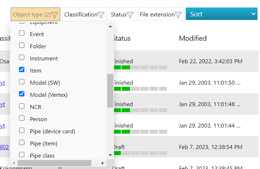Select the NCR list option label
The width and height of the screenshot is (260, 169).
[36, 107]
